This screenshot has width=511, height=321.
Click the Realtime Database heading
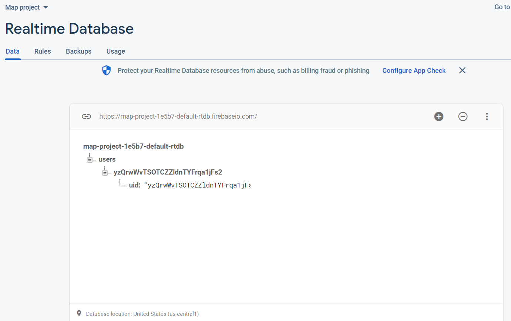pyautogui.click(x=69, y=28)
